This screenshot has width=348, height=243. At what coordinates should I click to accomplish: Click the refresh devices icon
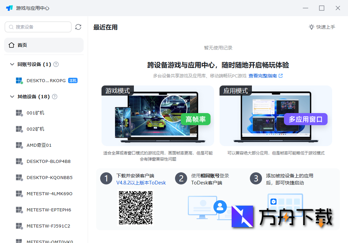[78, 27]
